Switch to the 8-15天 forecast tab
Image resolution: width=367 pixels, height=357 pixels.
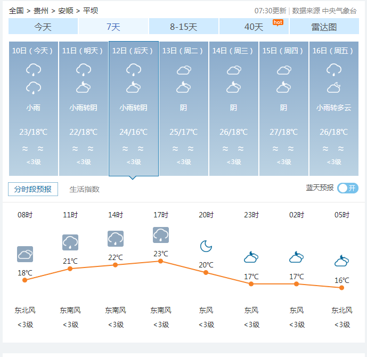(x=184, y=27)
